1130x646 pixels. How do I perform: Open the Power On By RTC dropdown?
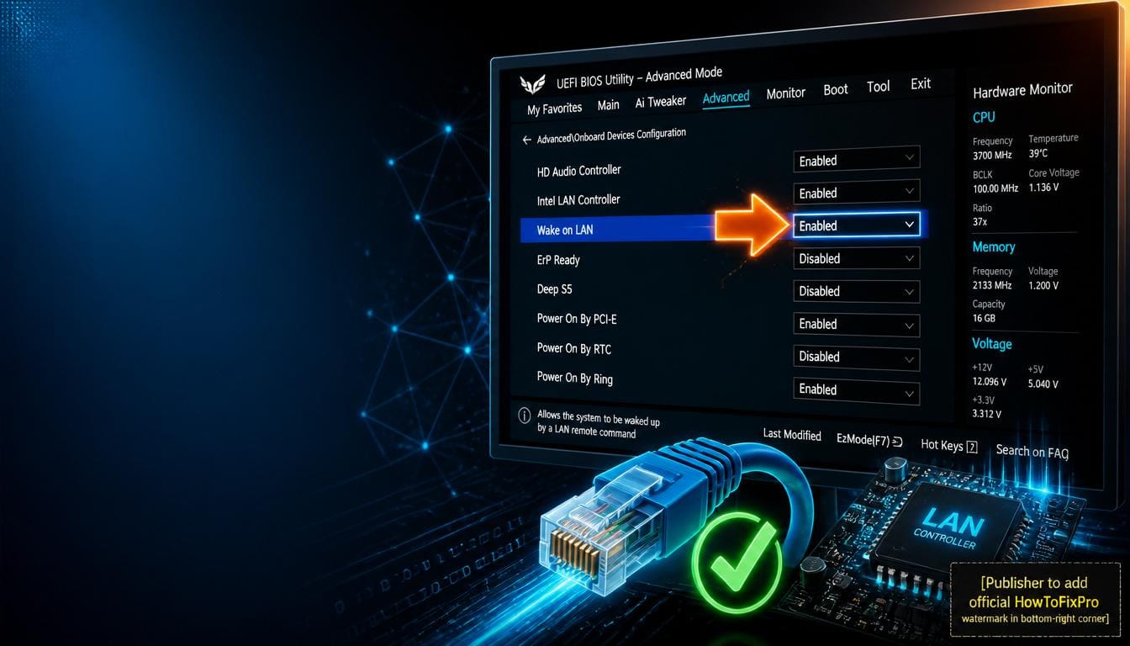pyautogui.click(x=856, y=357)
